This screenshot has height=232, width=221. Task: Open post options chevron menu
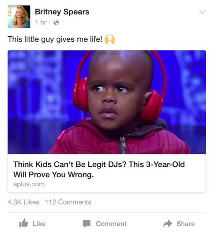tap(202, 12)
